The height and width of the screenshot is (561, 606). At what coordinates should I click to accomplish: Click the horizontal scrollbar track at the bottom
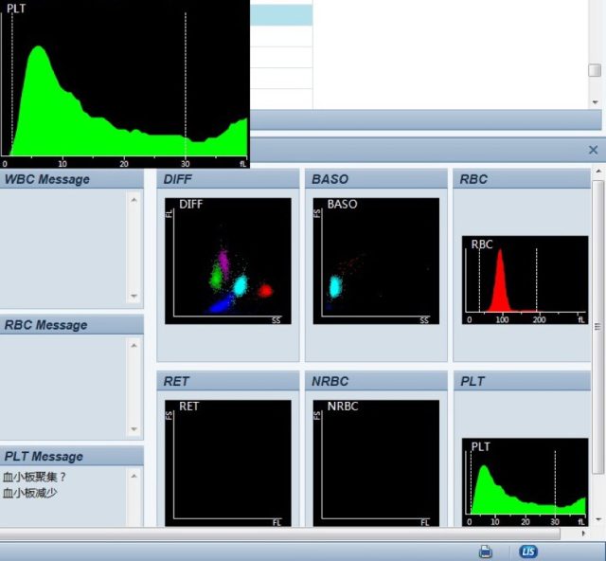click(x=280, y=534)
